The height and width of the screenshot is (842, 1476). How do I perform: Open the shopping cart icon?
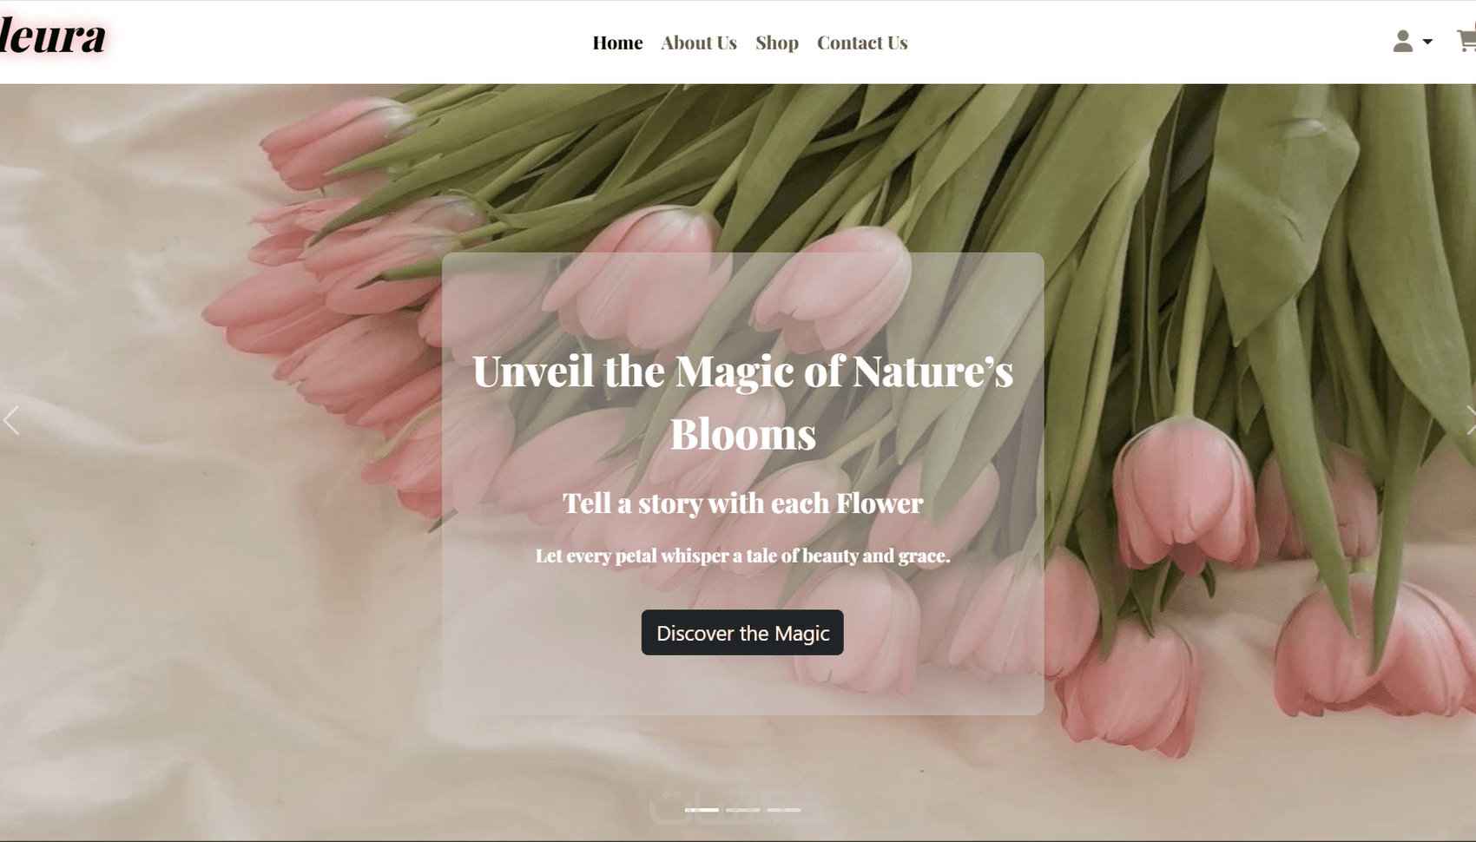1466,41
